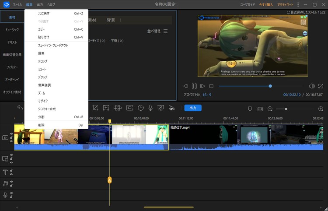
Task: Lock the music track
Action: click(11, 186)
